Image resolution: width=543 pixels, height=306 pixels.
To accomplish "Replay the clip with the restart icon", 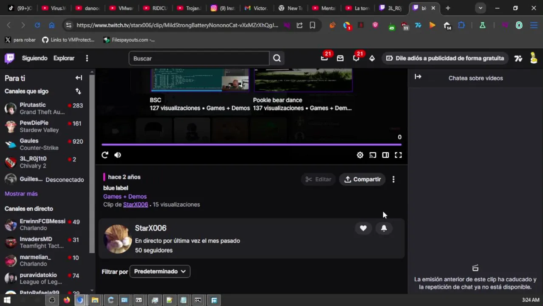I will coord(105,155).
